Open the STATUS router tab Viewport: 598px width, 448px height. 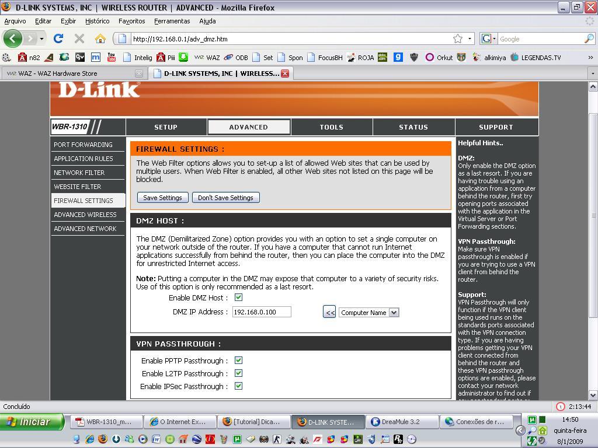coord(413,127)
